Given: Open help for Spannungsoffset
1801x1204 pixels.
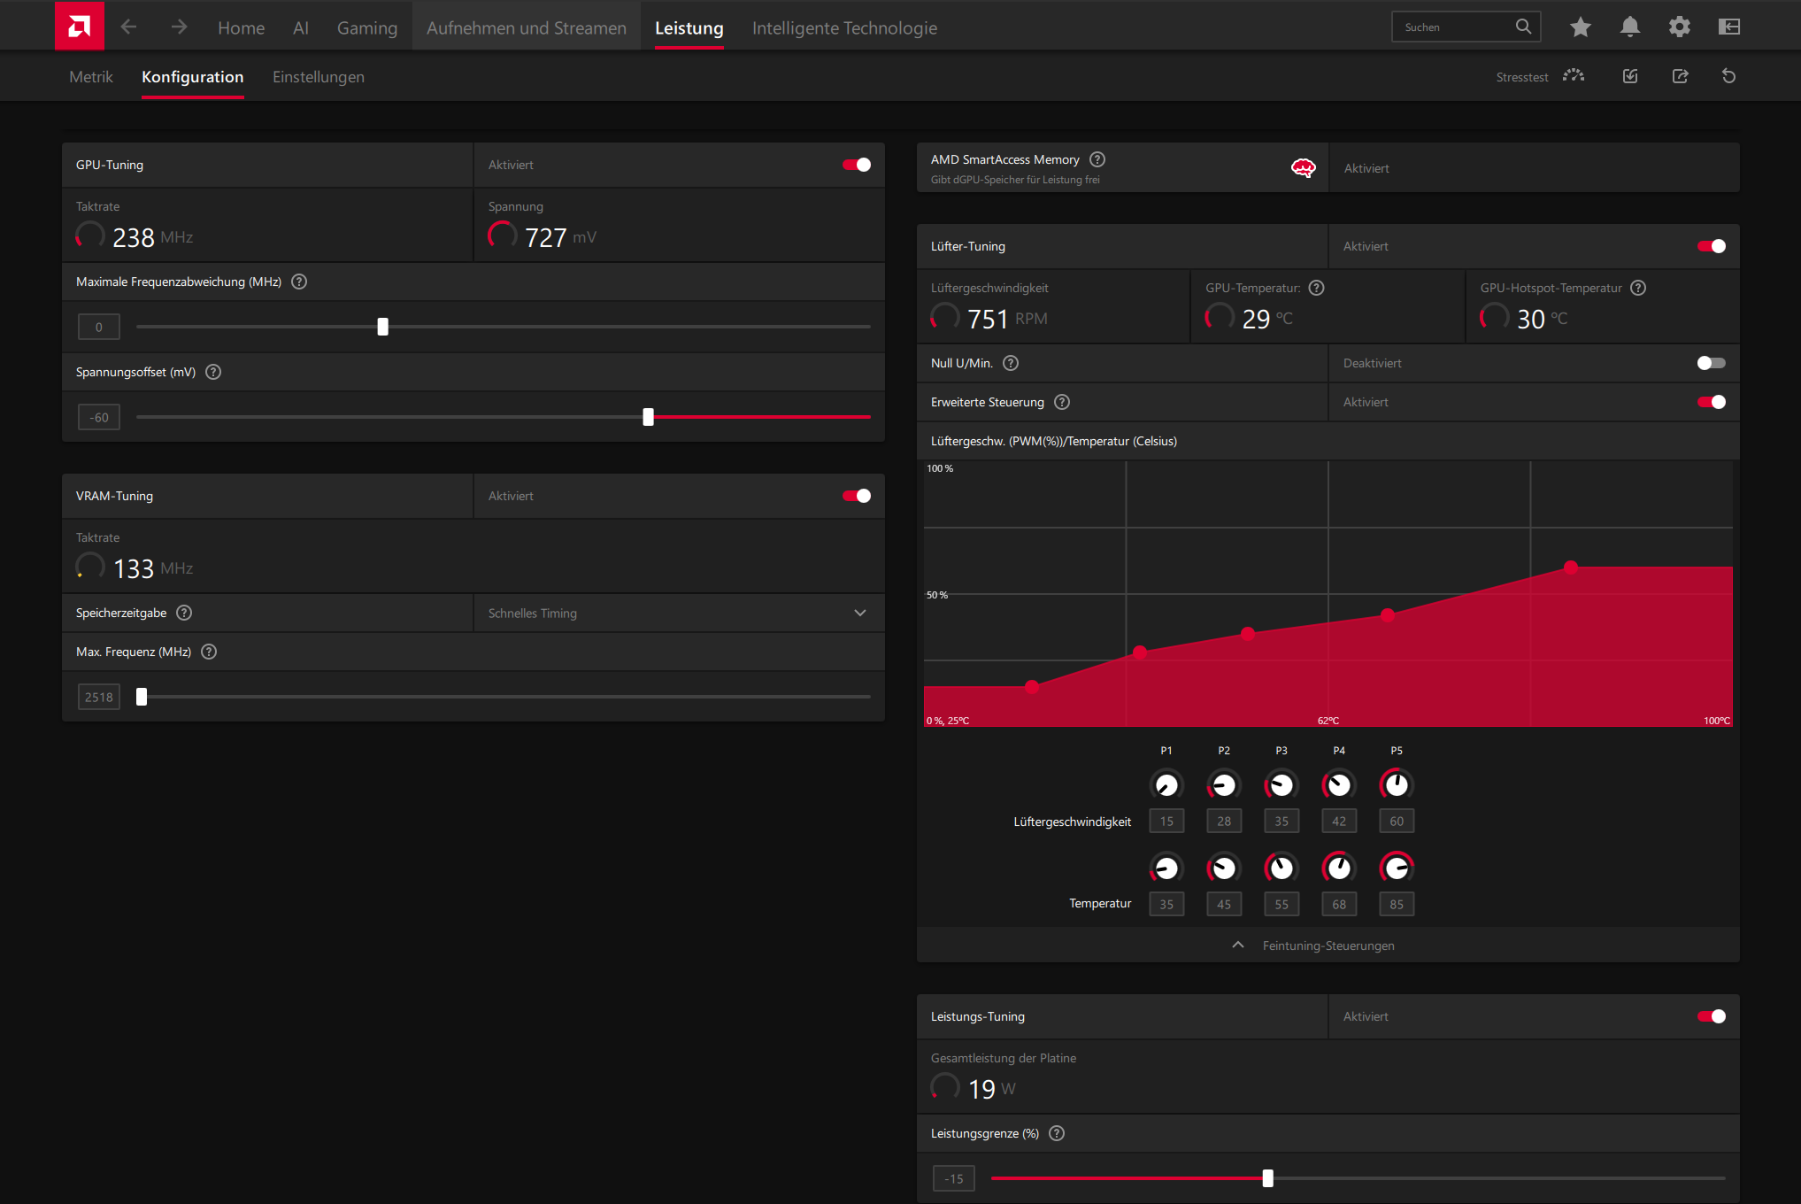Looking at the screenshot, I should (x=213, y=372).
